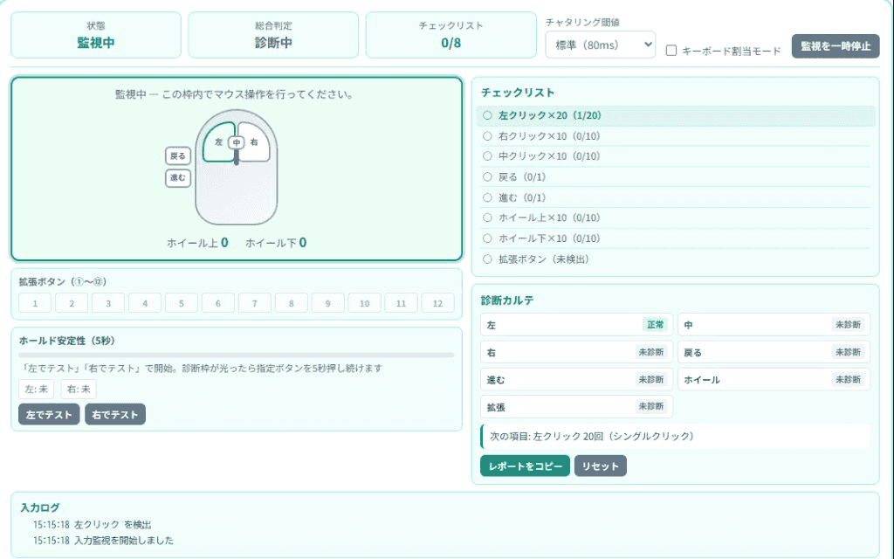The width and height of the screenshot is (894, 559).
Task: Click the left mouse button zone 左
Action: (217, 142)
